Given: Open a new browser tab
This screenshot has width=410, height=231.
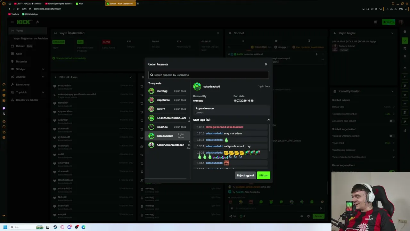Looking at the screenshot, I should (x=138, y=4).
